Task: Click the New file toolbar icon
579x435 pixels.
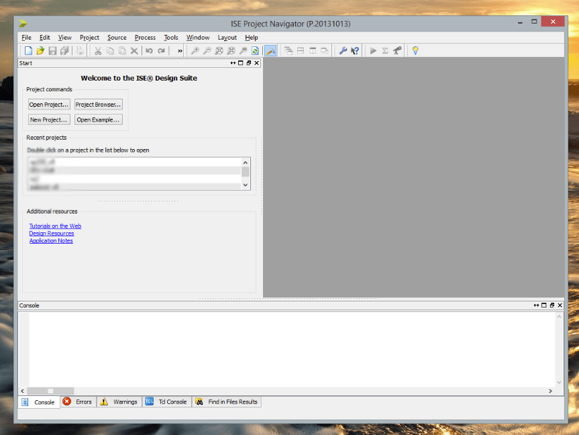Action: click(x=28, y=50)
